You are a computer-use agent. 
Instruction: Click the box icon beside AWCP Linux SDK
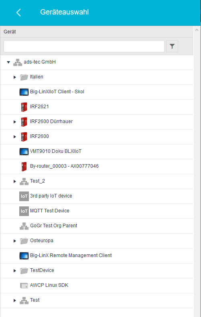click(x=24, y=286)
